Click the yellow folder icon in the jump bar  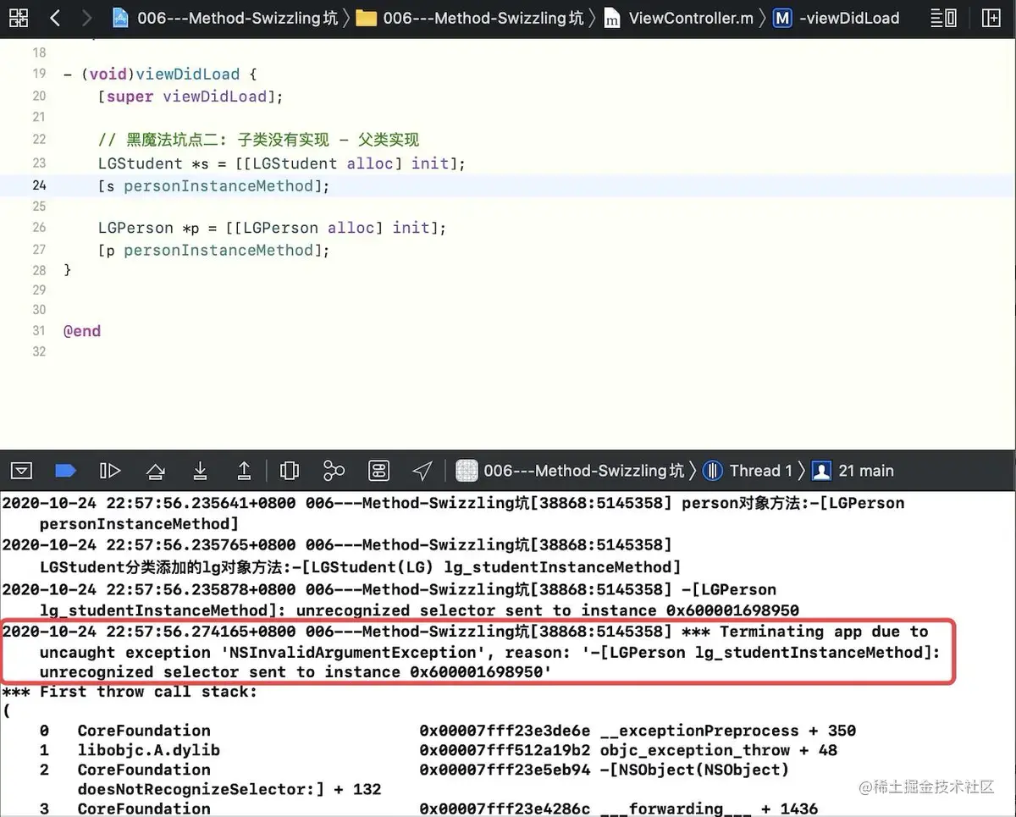367,18
